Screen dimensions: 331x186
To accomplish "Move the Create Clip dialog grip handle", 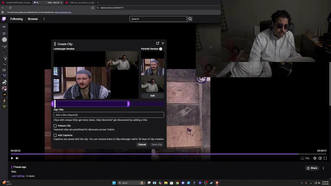I will (55, 44).
